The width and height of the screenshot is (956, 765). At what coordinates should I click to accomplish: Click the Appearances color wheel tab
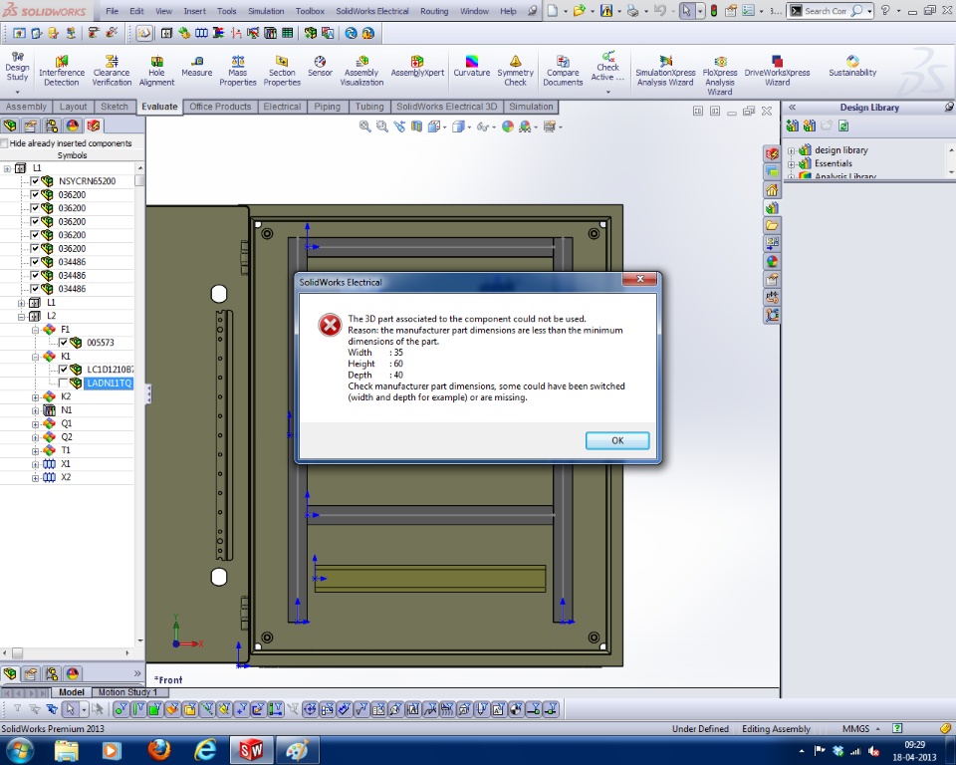point(73,126)
